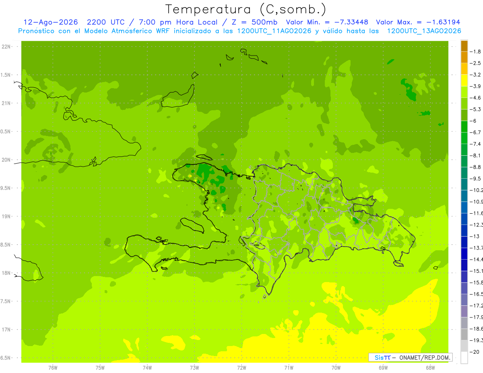Click white bottom colorbar segment below -20
483x373 pixels.
click(x=464, y=358)
